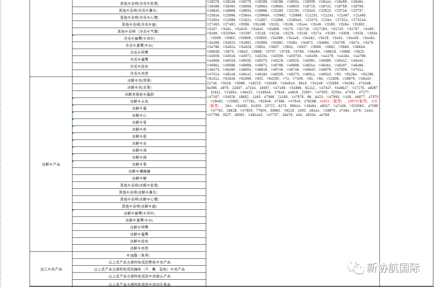Viewport: 434px width, 287px height.
Task: Select the 腌制（干、熏、盐制）牛肉产品 cell
Action: pos(139,269)
